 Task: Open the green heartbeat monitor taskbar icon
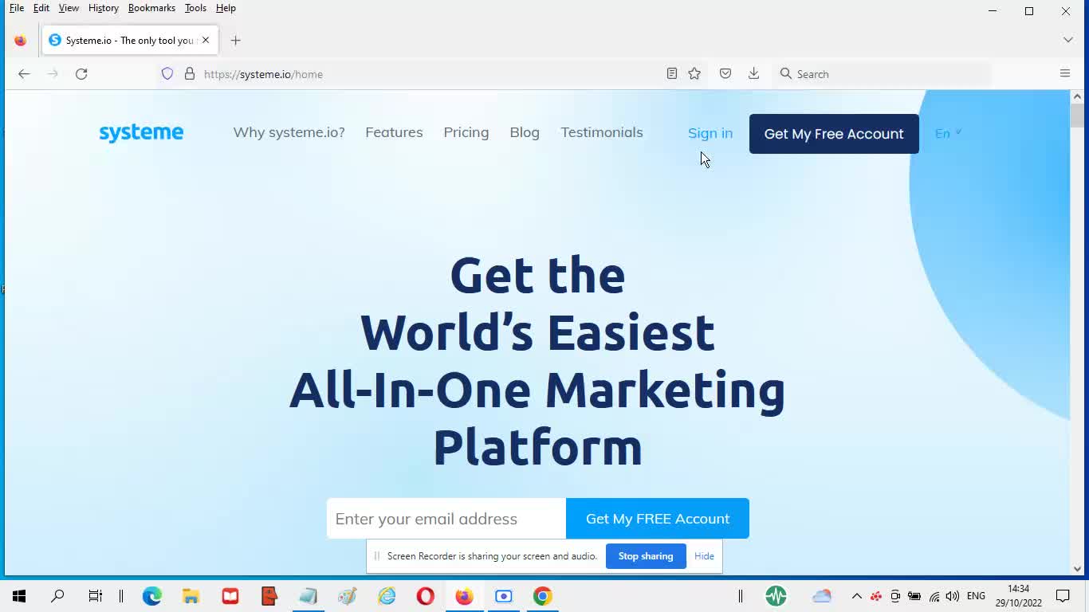coord(776,596)
